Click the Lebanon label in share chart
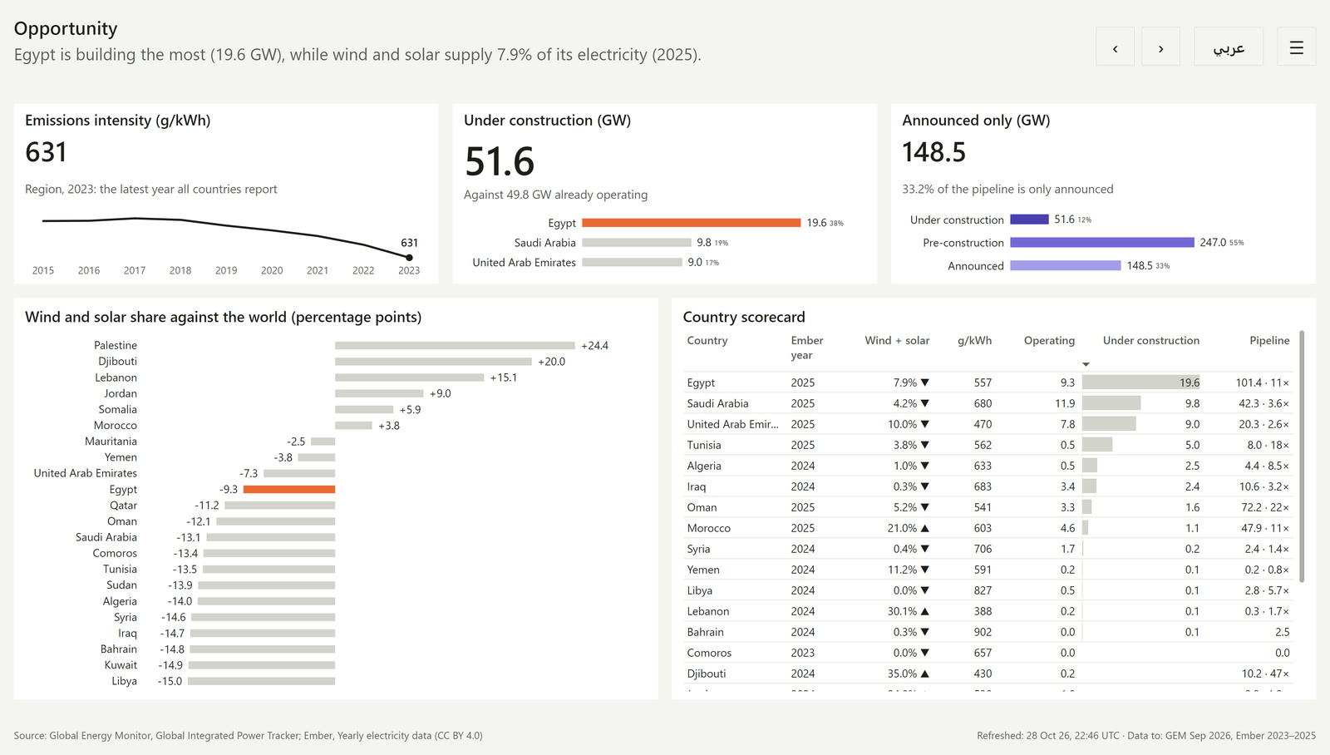1330x755 pixels. (x=116, y=377)
